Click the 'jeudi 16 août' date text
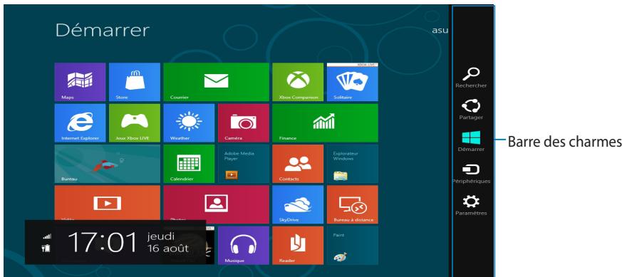The height and width of the screenshot is (277, 622). point(168,243)
